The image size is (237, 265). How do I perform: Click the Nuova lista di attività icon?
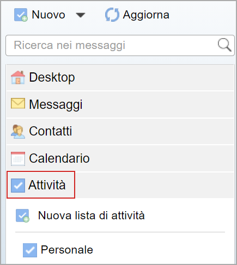tap(22, 216)
